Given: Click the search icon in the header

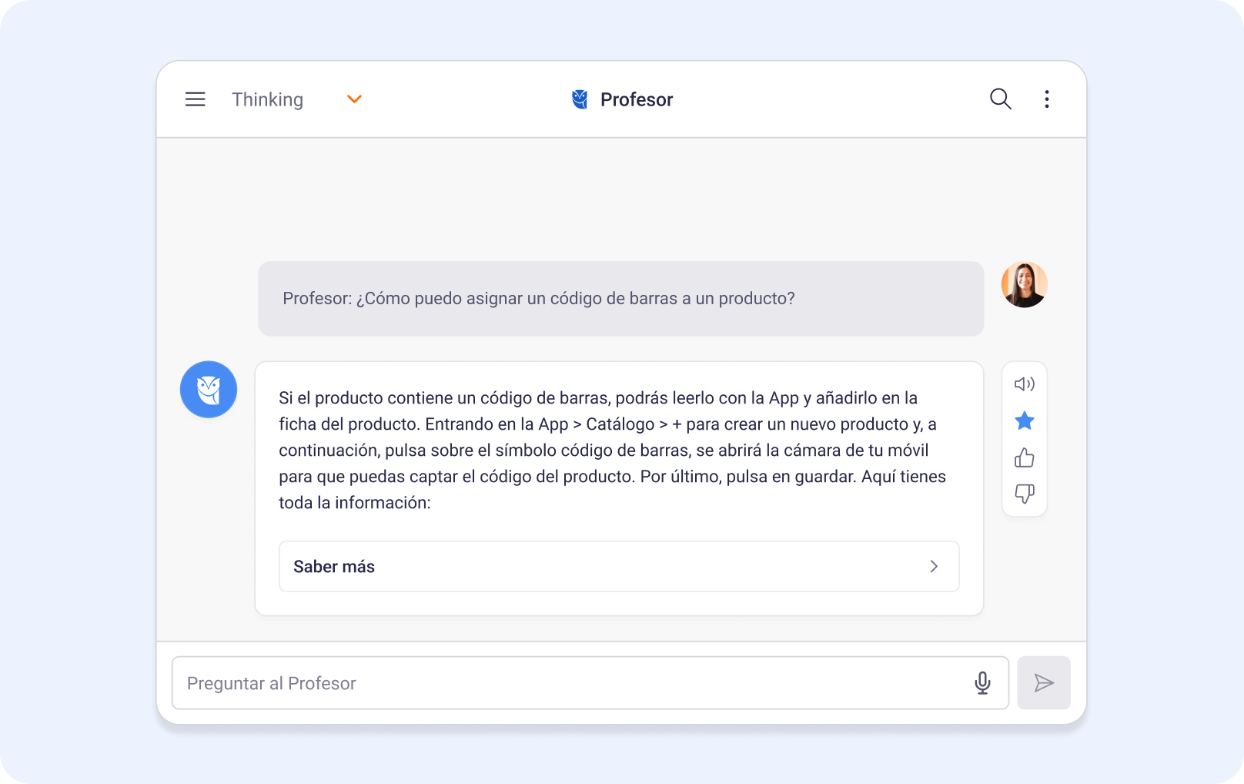Looking at the screenshot, I should pos(1000,99).
